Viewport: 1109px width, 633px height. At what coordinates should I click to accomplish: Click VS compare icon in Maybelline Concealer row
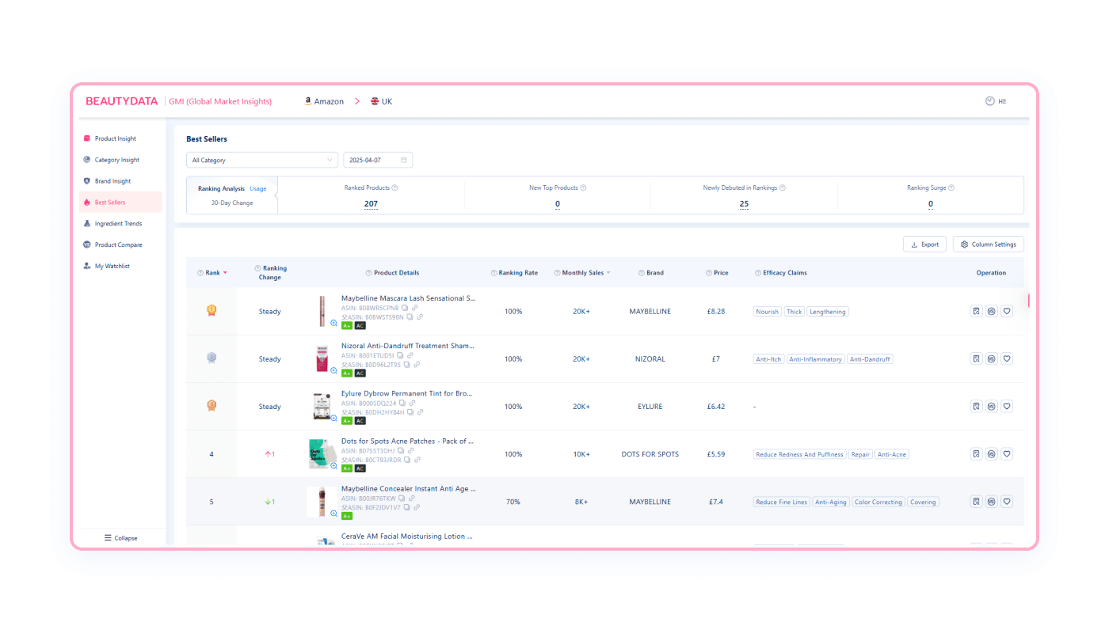click(991, 502)
